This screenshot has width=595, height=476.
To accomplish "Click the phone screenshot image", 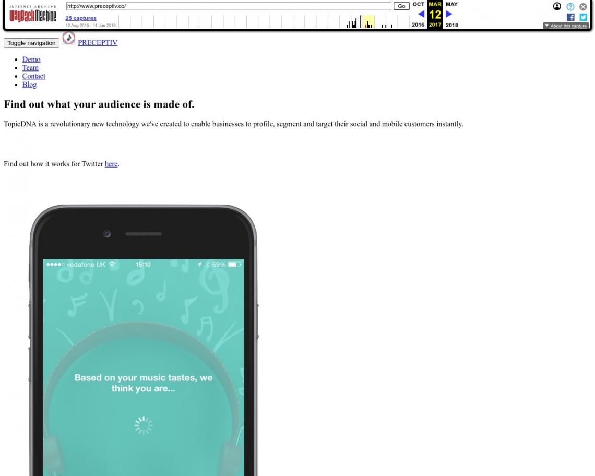I will pos(144,340).
